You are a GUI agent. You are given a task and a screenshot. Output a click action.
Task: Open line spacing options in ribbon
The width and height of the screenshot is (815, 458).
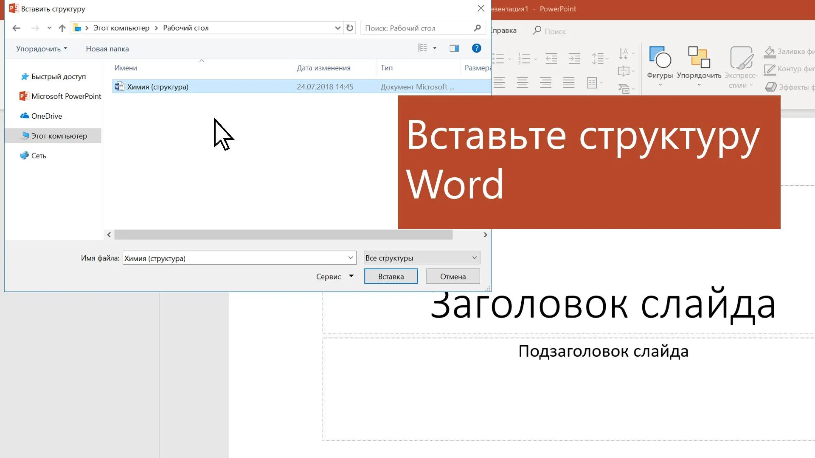click(600, 59)
